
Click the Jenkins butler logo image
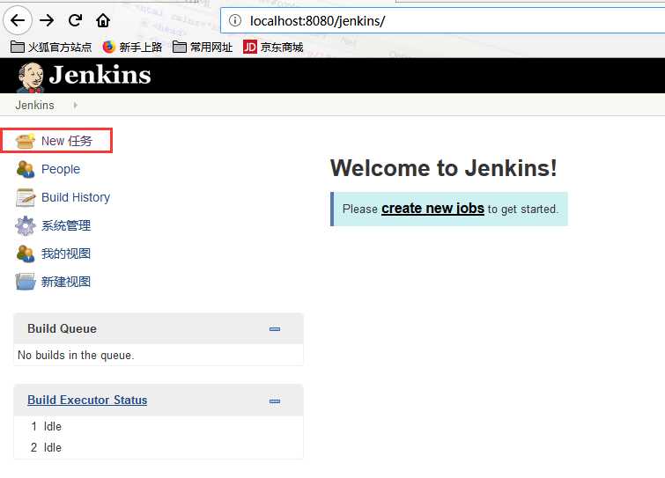30,77
